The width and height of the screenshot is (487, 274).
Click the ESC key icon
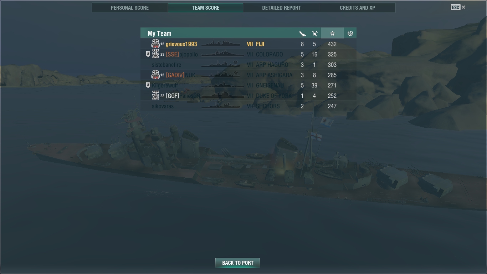click(x=455, y=7)
